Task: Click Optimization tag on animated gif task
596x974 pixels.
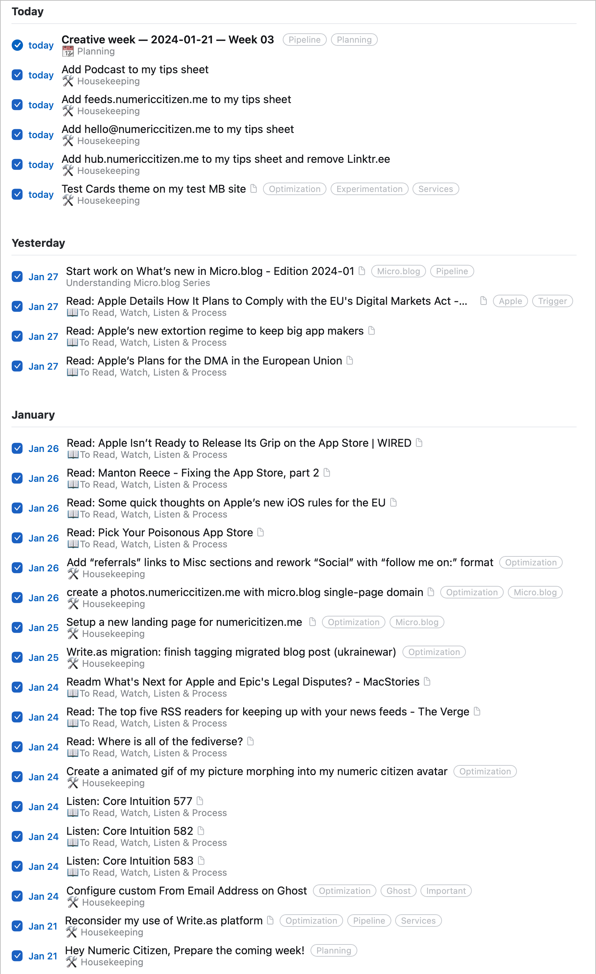Action: [485, 772]
